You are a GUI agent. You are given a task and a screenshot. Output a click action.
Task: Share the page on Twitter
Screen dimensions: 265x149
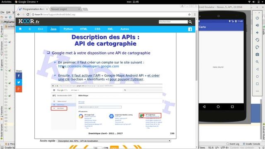pos(19,82)
